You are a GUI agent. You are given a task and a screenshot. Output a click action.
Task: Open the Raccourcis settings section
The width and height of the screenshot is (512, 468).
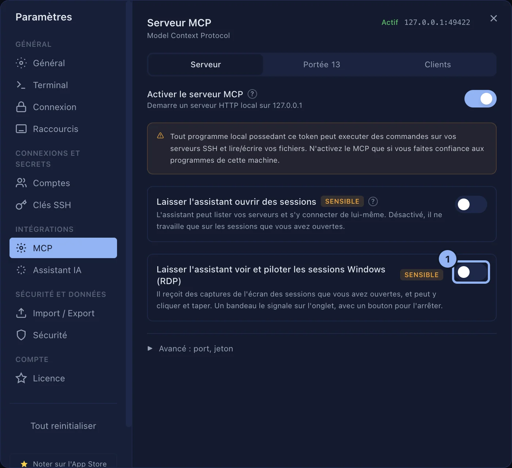pyautogui.click(x=63, y=129)
